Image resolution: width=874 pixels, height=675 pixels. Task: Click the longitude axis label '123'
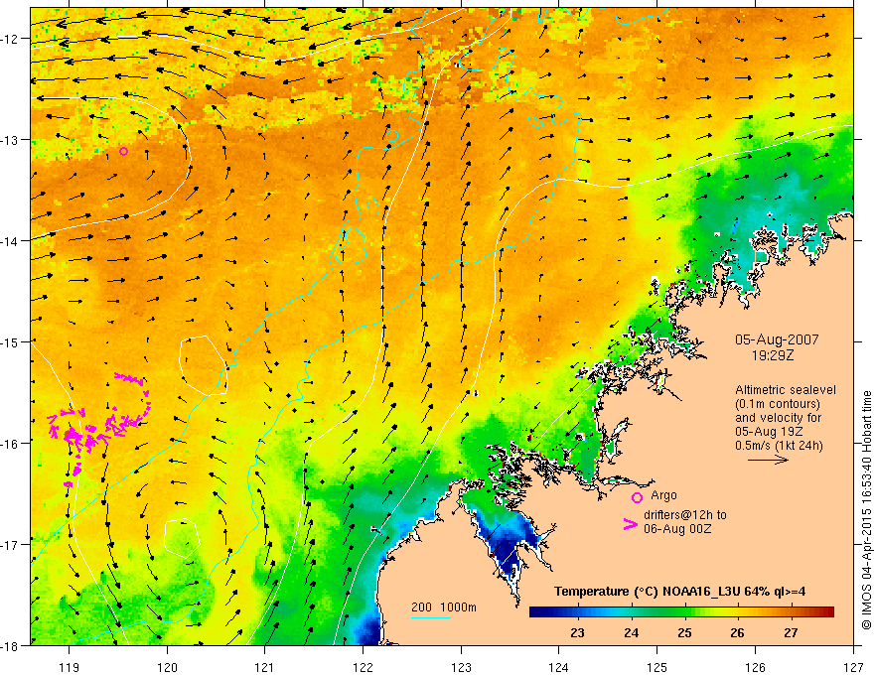coord(461,667)
